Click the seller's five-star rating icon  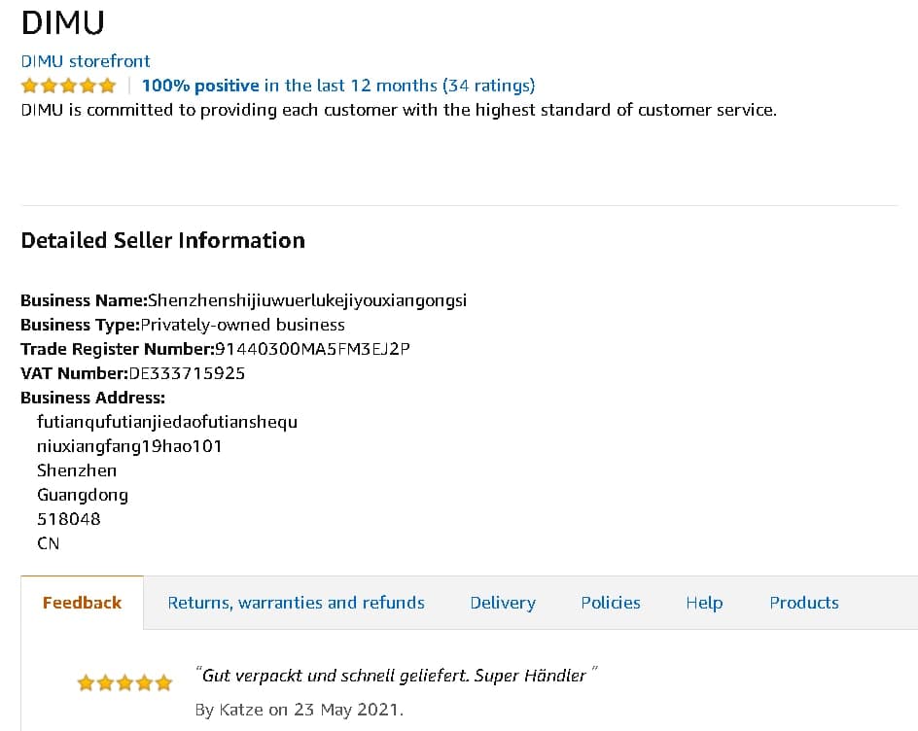68,86
